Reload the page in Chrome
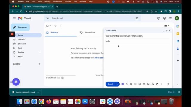191x107 pixels. pos(21,11)
